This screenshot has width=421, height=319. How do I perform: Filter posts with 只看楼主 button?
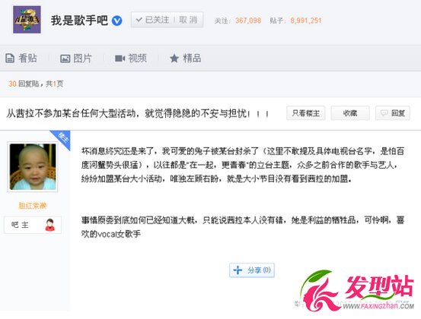coord(306,113)
